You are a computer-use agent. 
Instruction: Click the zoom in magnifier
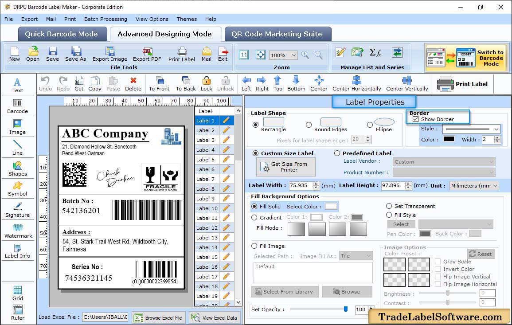(305, 55)
